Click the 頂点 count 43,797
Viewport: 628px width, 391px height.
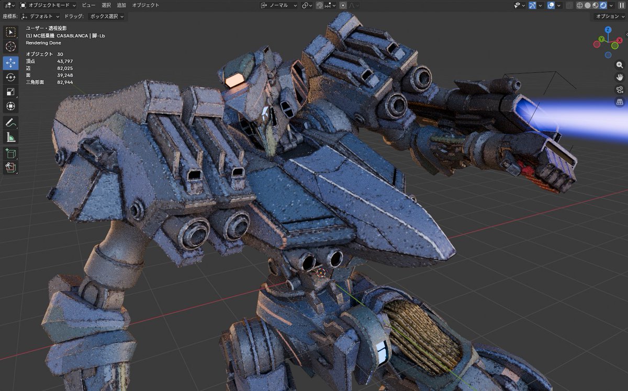tap(65, 61)
